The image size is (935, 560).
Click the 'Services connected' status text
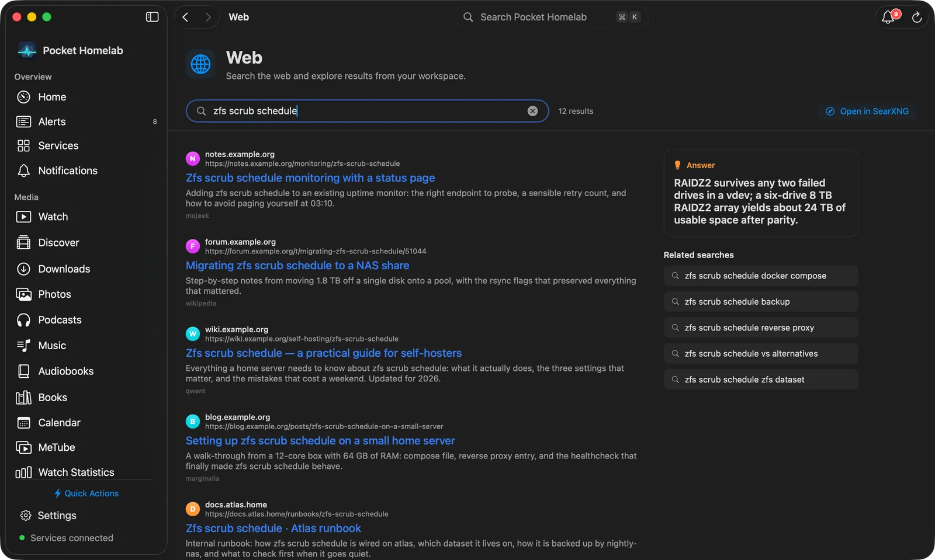[x=72, y=538]
